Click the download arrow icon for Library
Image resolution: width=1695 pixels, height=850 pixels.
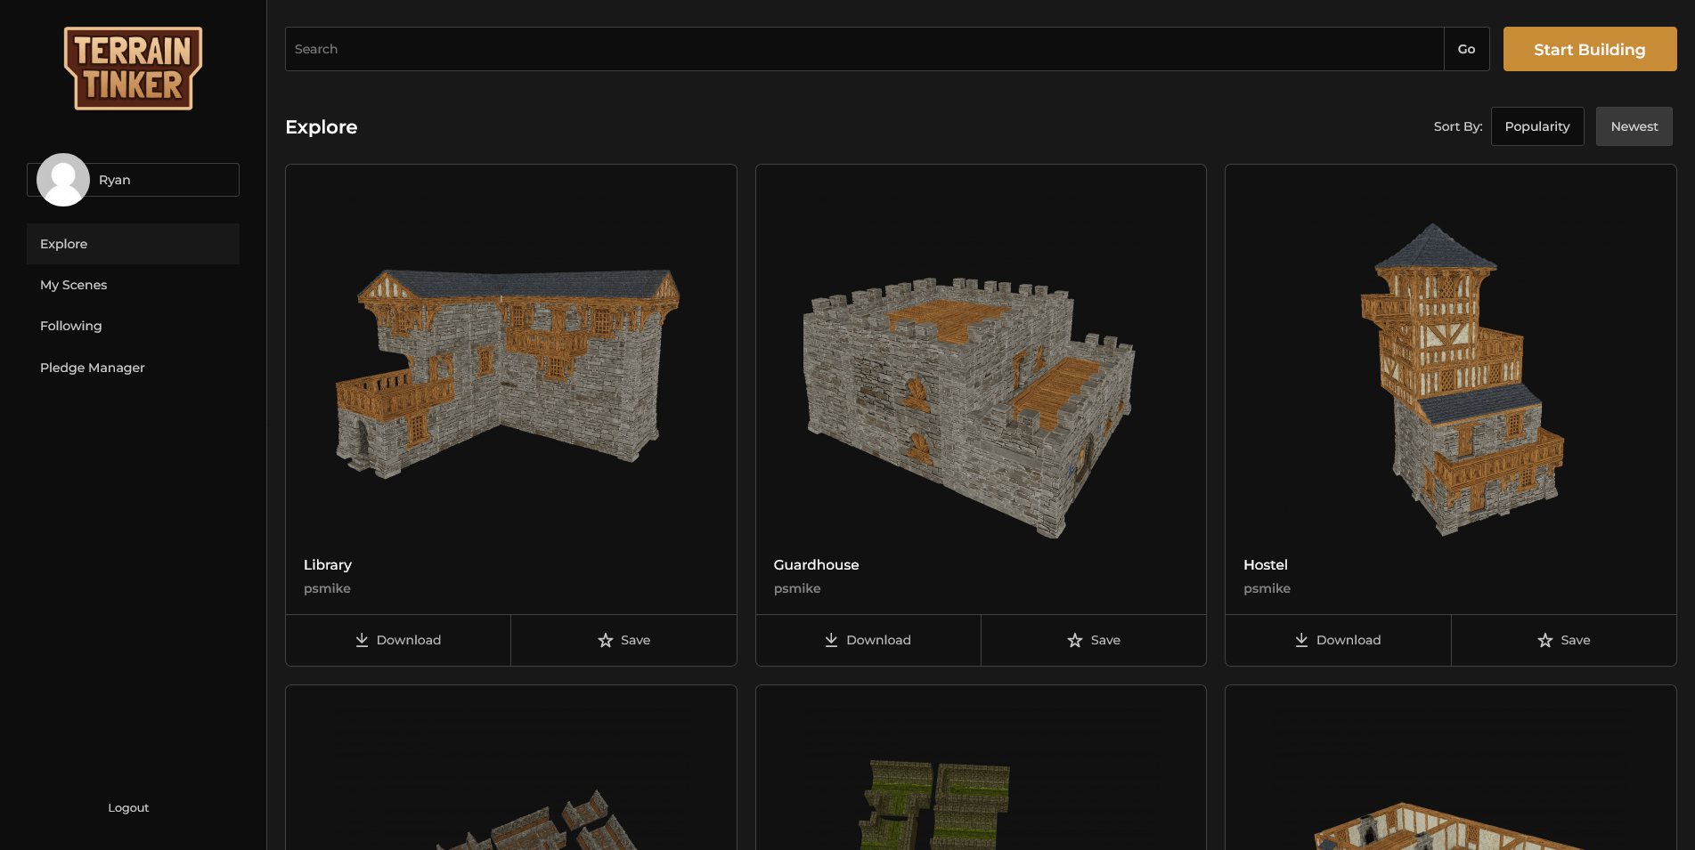tap(362, 640)
